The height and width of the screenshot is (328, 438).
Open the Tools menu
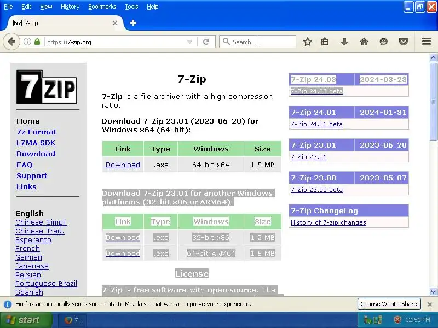click(131, 7)
